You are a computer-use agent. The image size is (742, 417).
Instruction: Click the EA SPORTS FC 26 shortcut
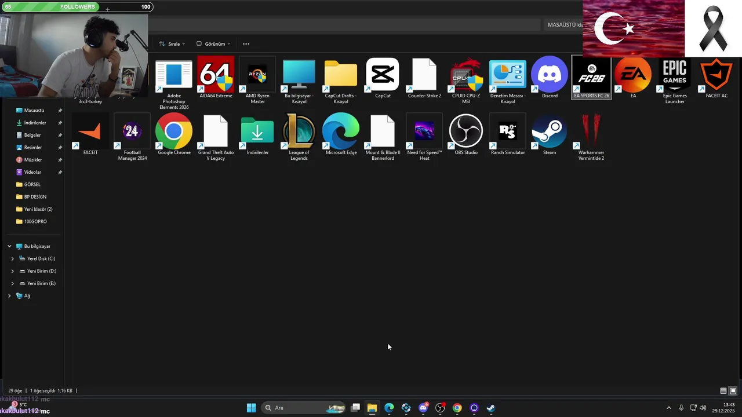tap(591, 78)
